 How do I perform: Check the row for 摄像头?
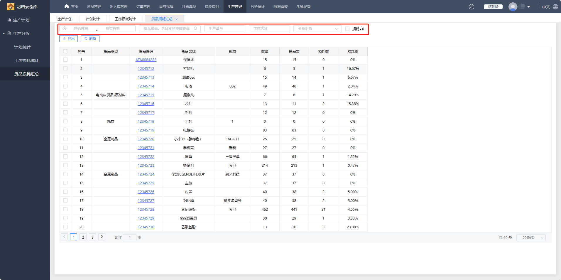point(65,95)
